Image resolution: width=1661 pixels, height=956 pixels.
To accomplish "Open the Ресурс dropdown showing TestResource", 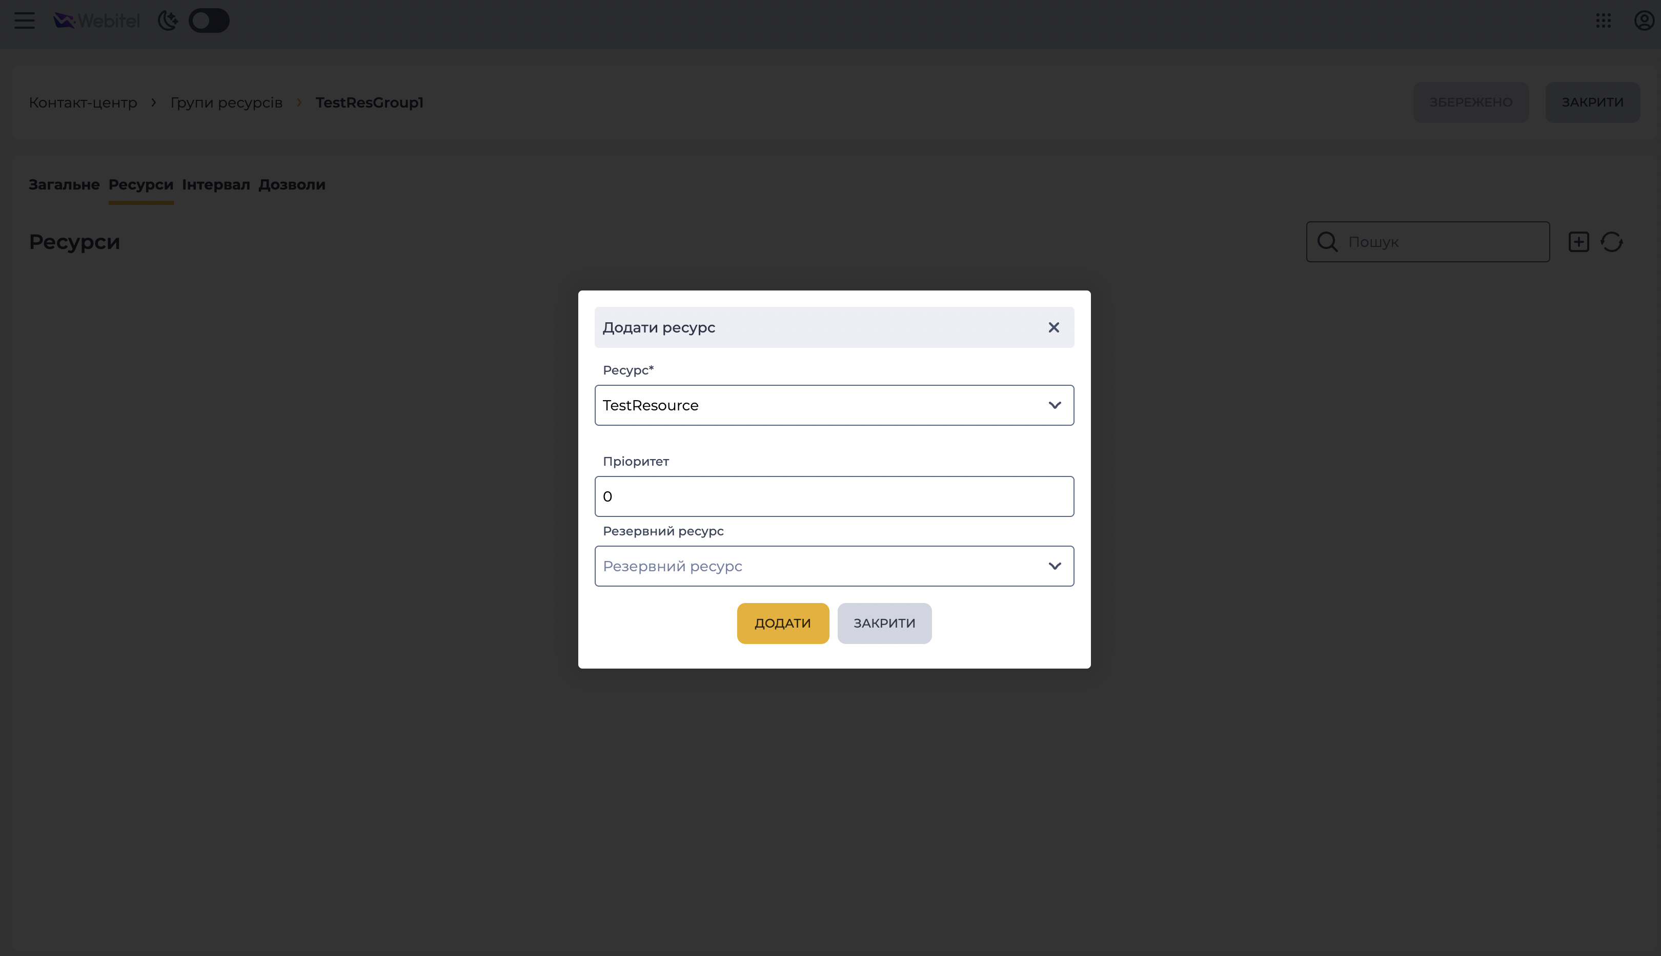I will point(835,405).
